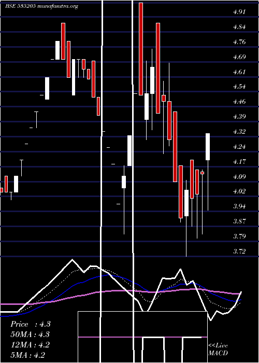Image resolution: width=259 pixels, height=363 pixels.
Task: Select the small red candle at far left edge
Action: pyautogui.click(x=2, y=190)
